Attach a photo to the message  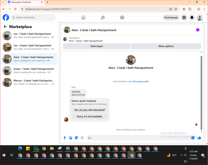click(70, 138)
